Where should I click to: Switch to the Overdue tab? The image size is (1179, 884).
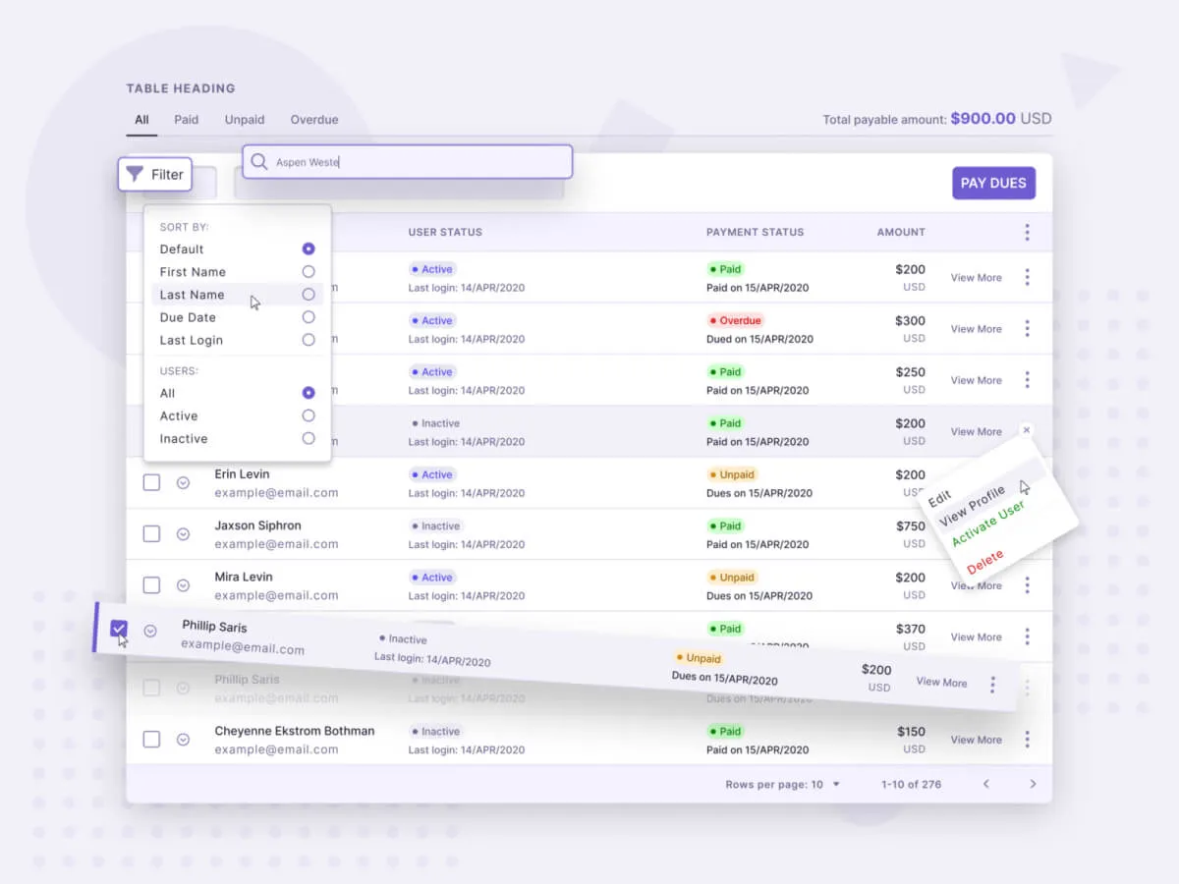pos(313,119)
